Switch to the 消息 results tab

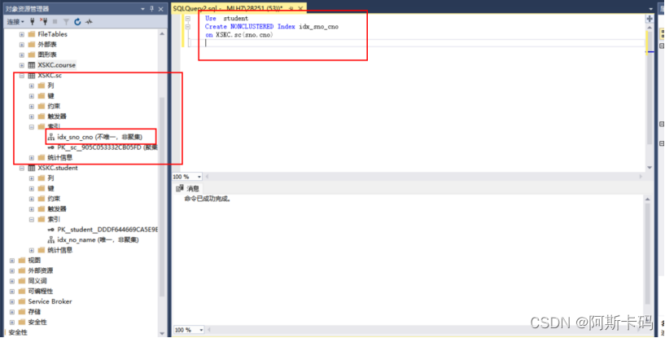(x=188, y=188)
